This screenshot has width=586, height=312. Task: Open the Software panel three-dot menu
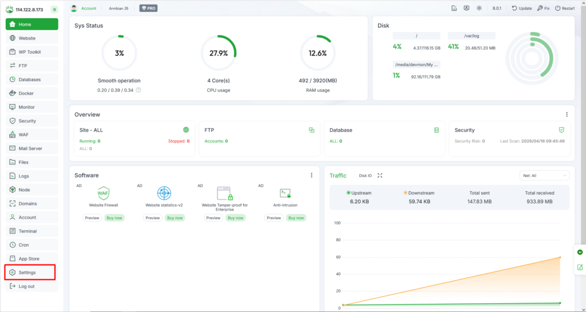point(311,175)
